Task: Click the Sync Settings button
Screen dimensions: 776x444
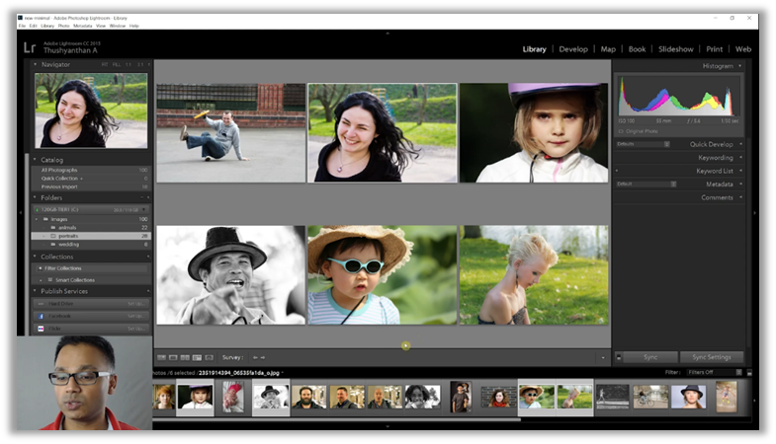Action: (711, 357)
